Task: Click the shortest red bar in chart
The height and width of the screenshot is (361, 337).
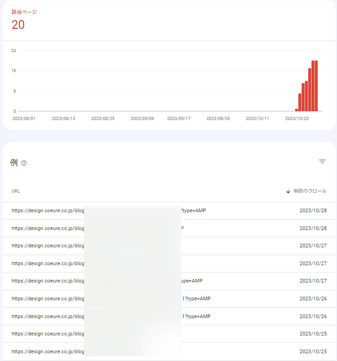Action: click(x=296, y=110)
